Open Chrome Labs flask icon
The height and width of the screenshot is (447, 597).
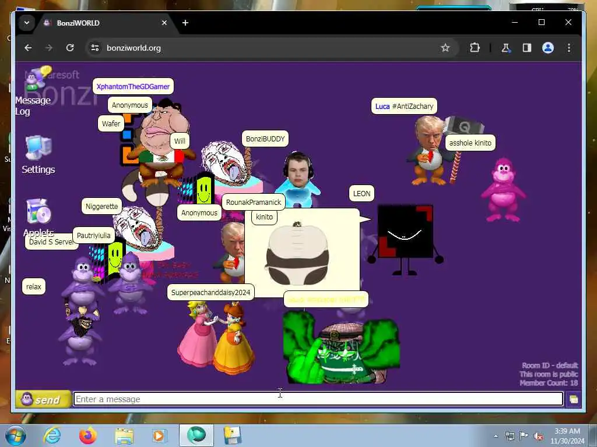pyautogui.click(x=505, y=48)
